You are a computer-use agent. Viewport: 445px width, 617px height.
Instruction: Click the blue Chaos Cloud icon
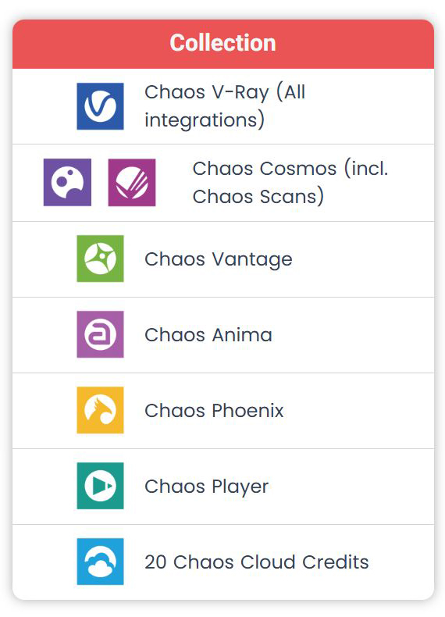100,562
